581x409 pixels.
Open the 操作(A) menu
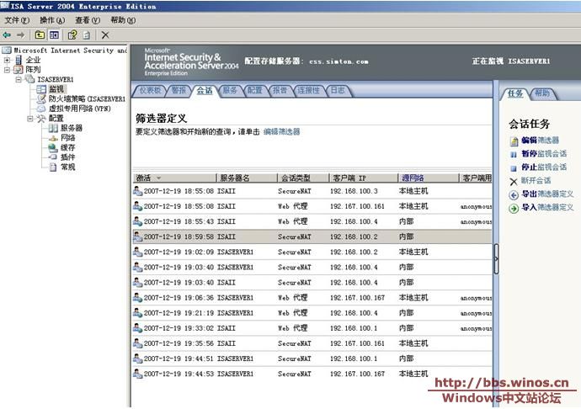tap(51, 20)
